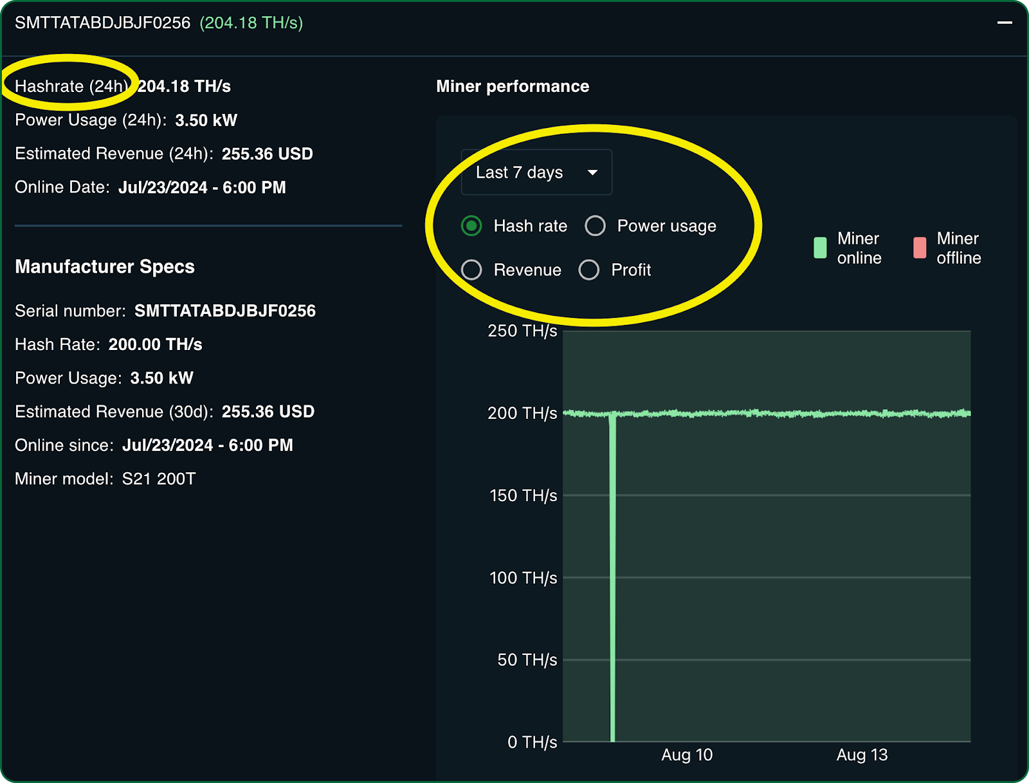Select the Power usage radio button
Image resolution: width=1029 pixels, height=783 pixels.
[x=595, y=226]
